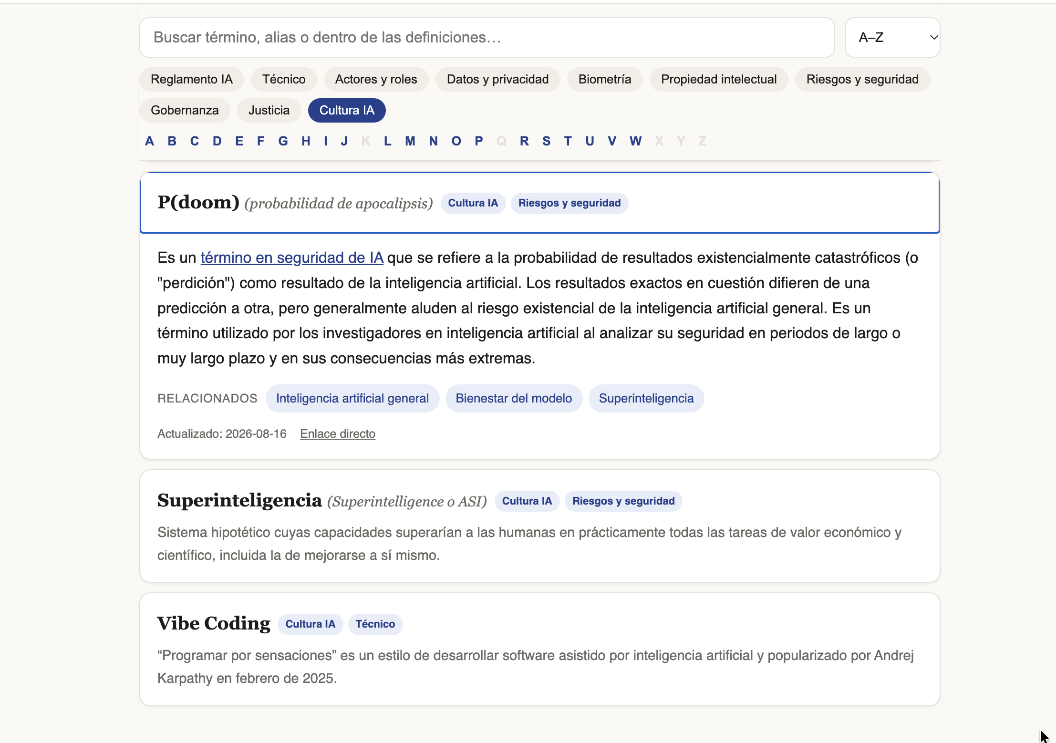Open the related Superinteligencia chip

pos(646,398)
